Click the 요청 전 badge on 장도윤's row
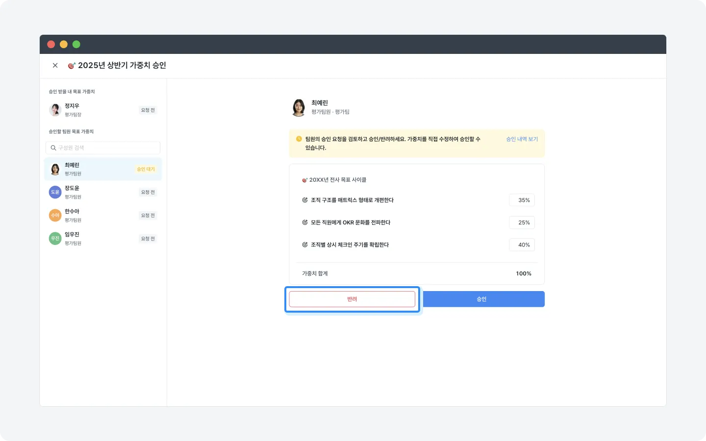 (x=148, y=192)
